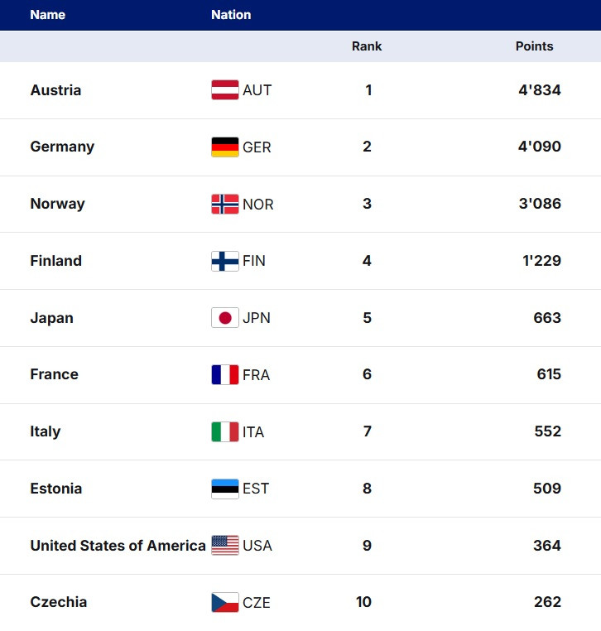Screen dimensions: 601x631
Task: Click the Germany flag icon
Action: pos(224,147)
